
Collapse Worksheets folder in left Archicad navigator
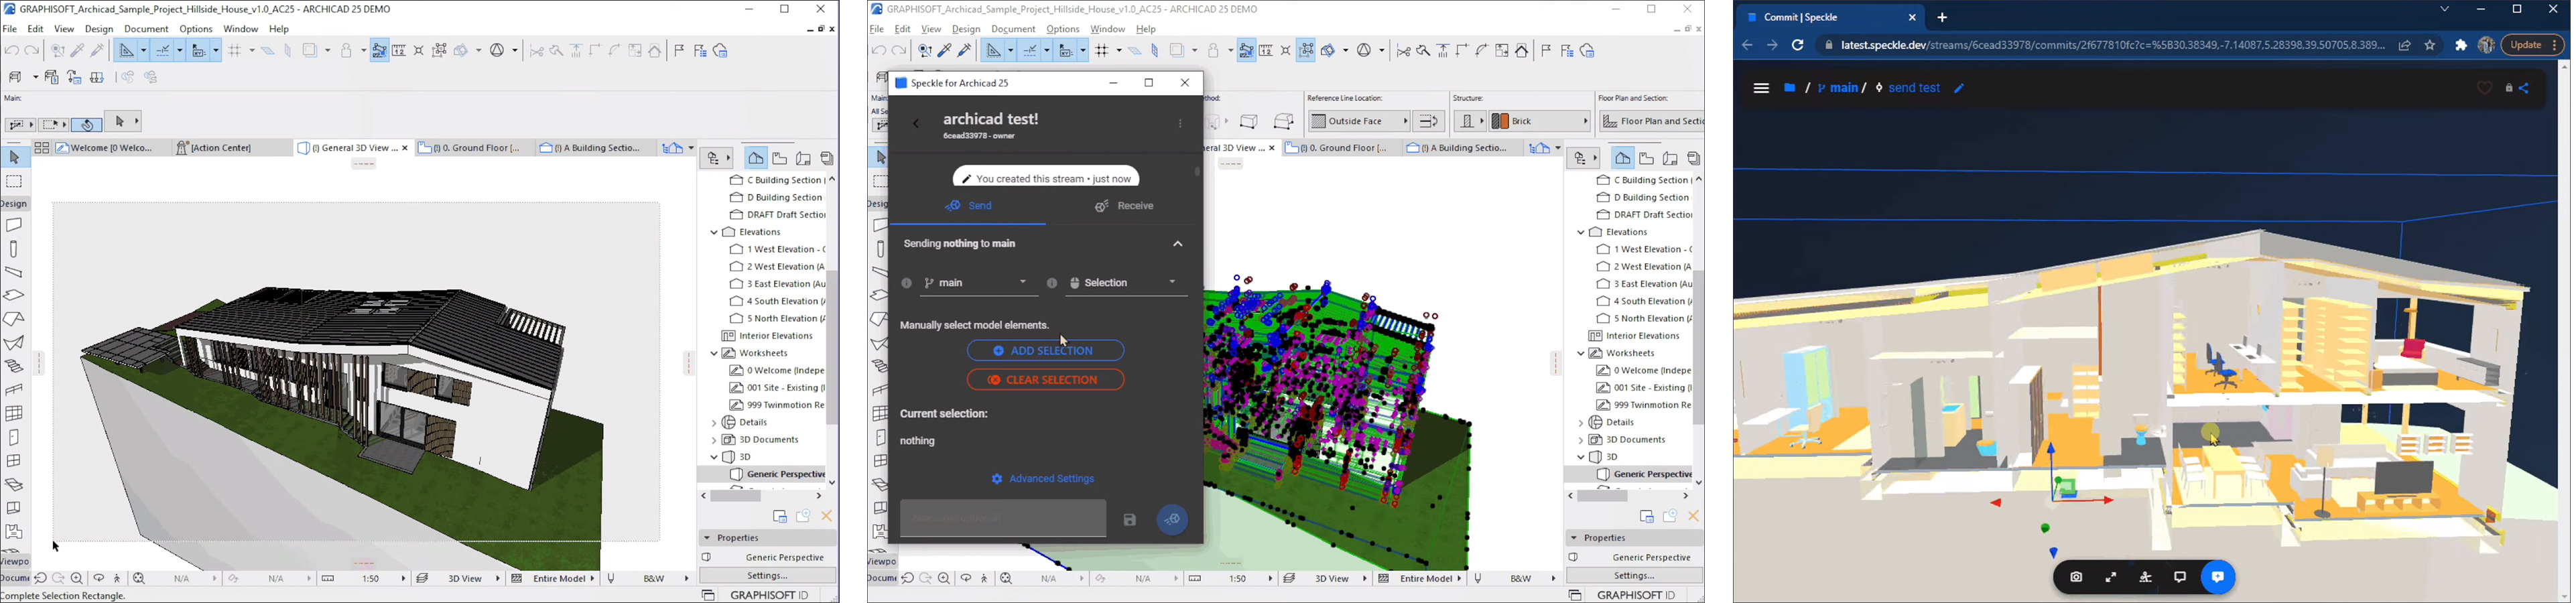click(x=714, y=354)
